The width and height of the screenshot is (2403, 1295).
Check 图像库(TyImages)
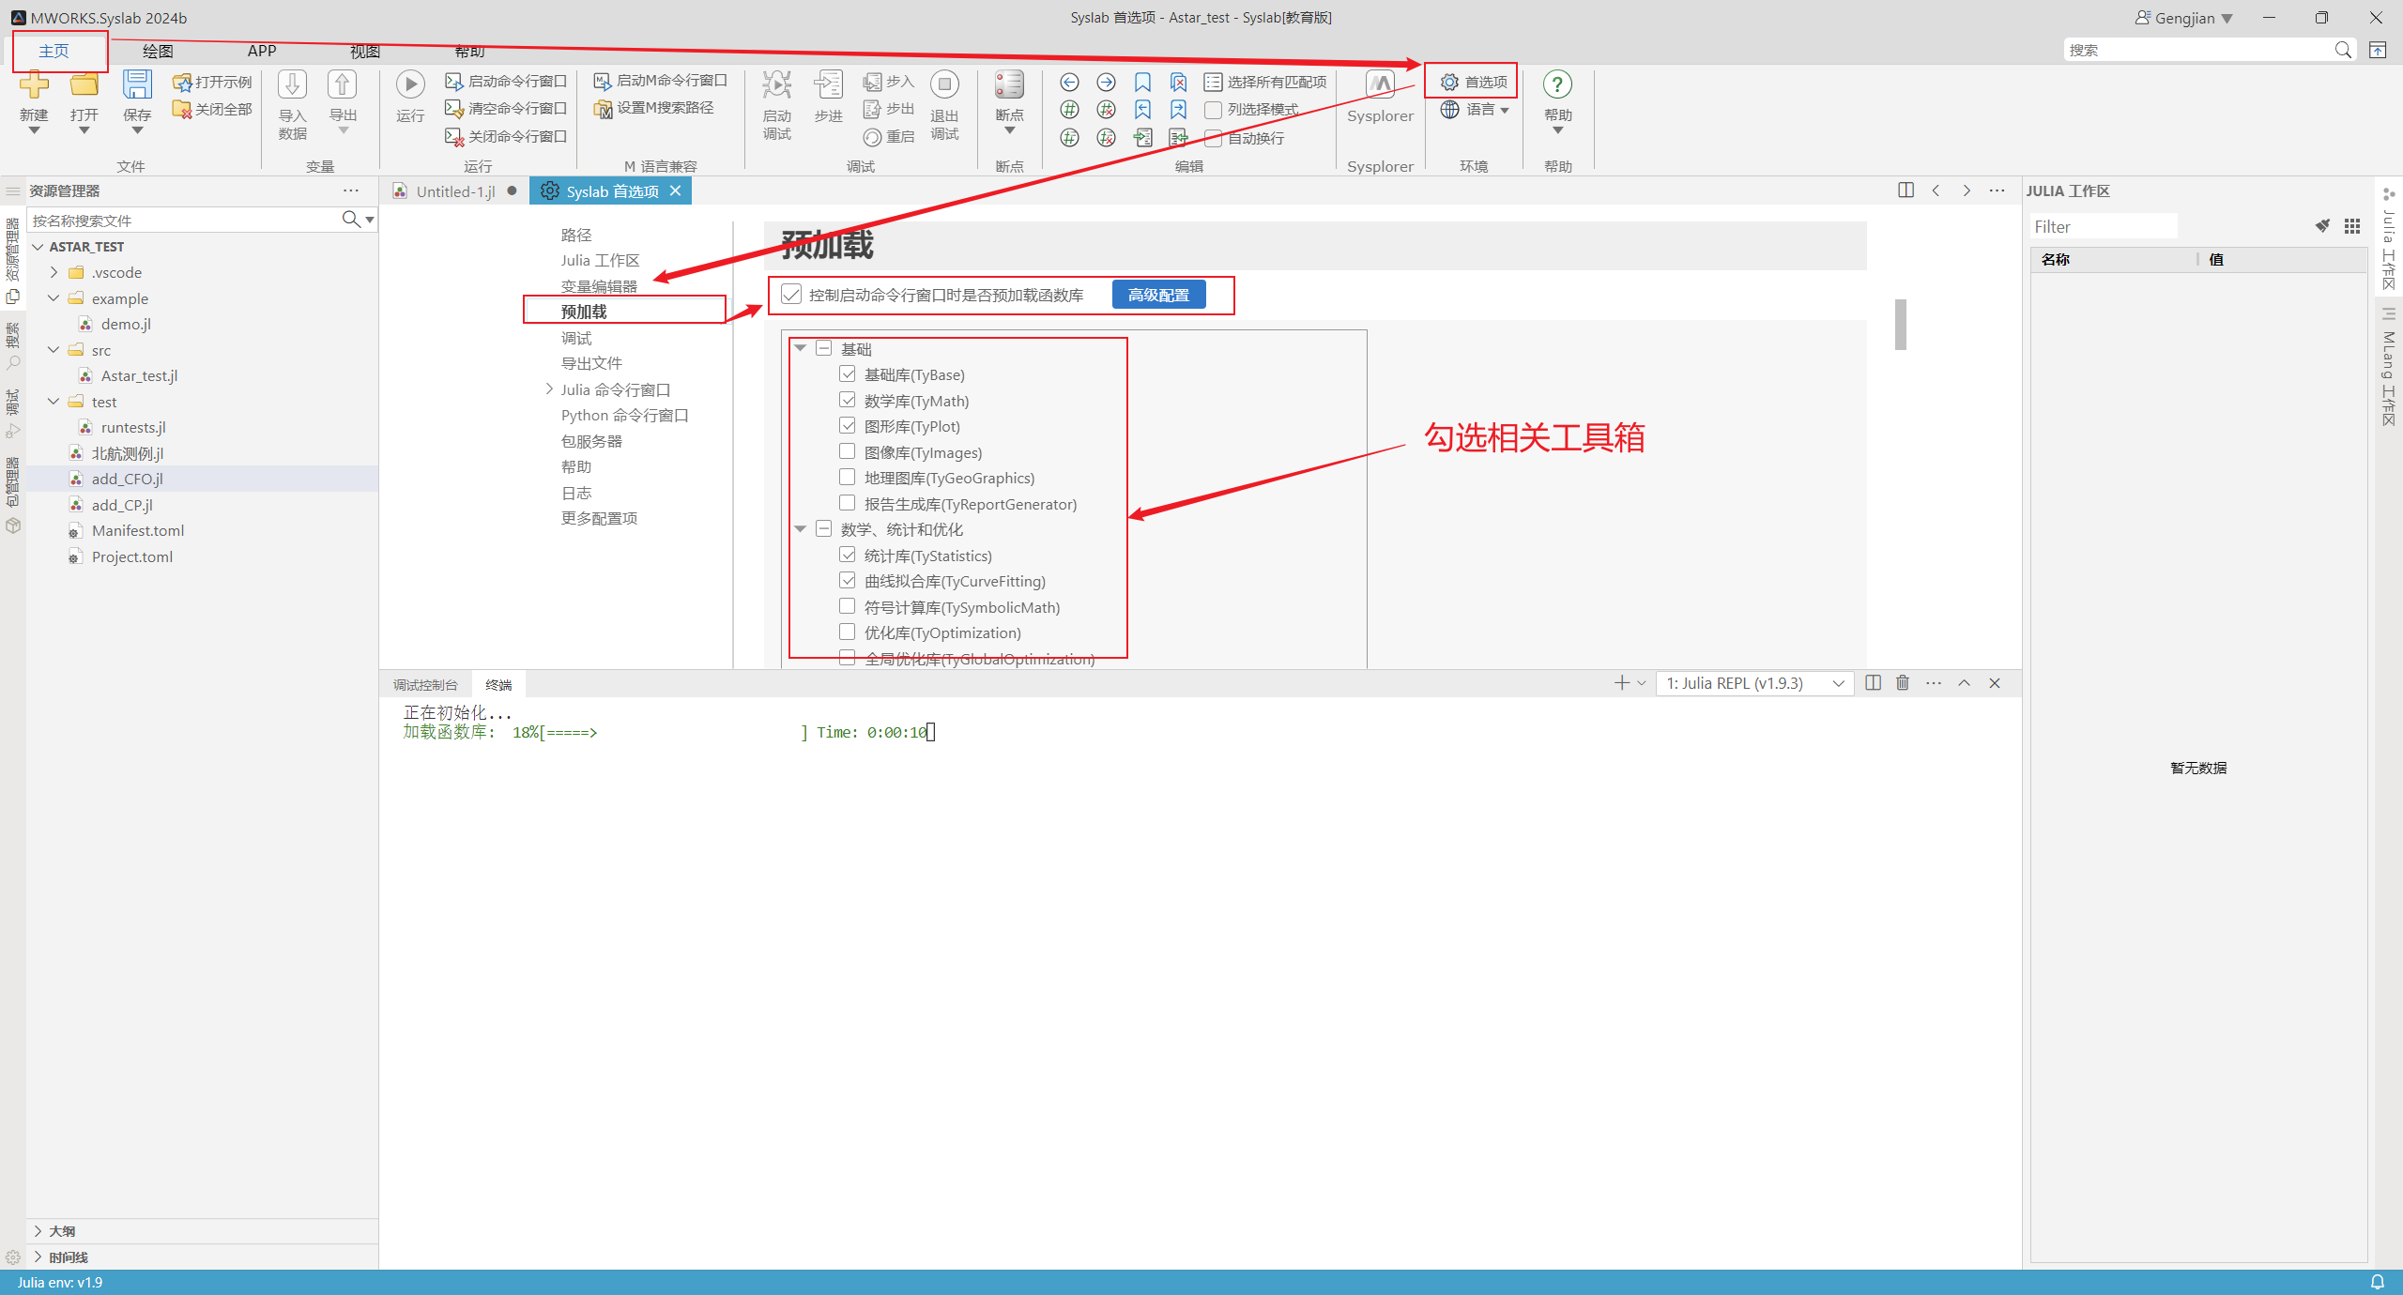pyautogui.click(x=848, y=452)
